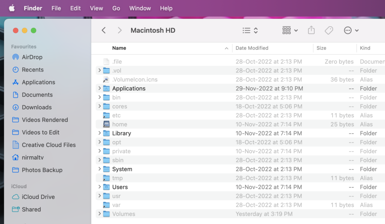
Task: Expand the Applications folder row
Action: (99, 88)
